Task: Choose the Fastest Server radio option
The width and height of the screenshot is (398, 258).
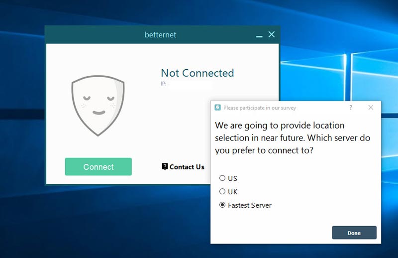Action: [x=245, y=205]
